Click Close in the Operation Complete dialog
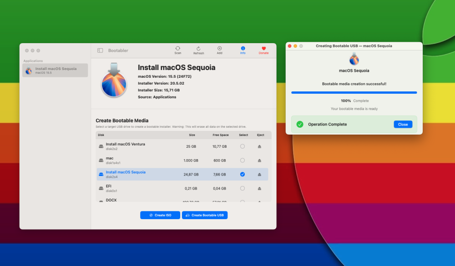 [x=403, y=125]
